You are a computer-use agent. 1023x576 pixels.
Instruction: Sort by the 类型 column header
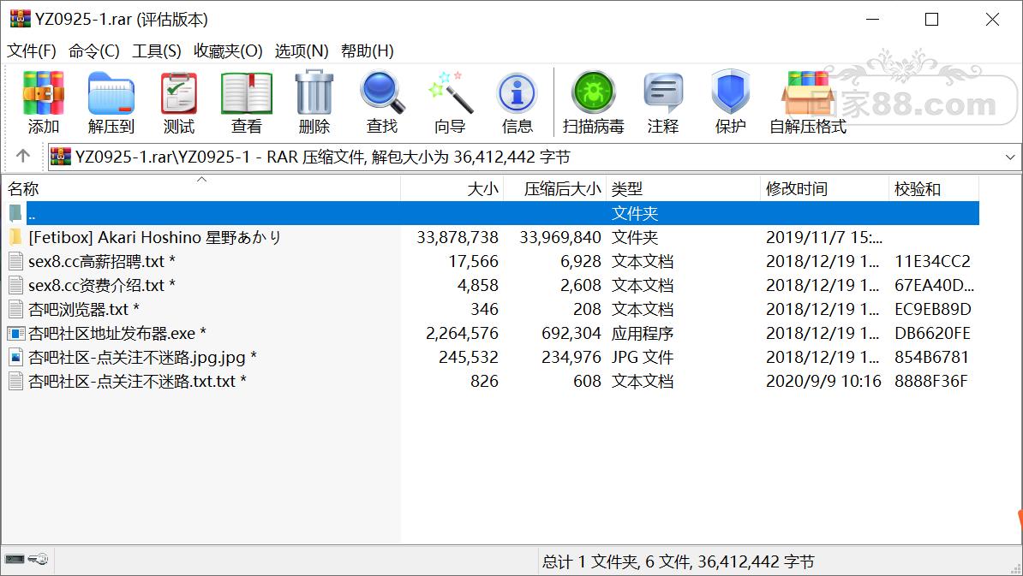[x=683, y=189]
